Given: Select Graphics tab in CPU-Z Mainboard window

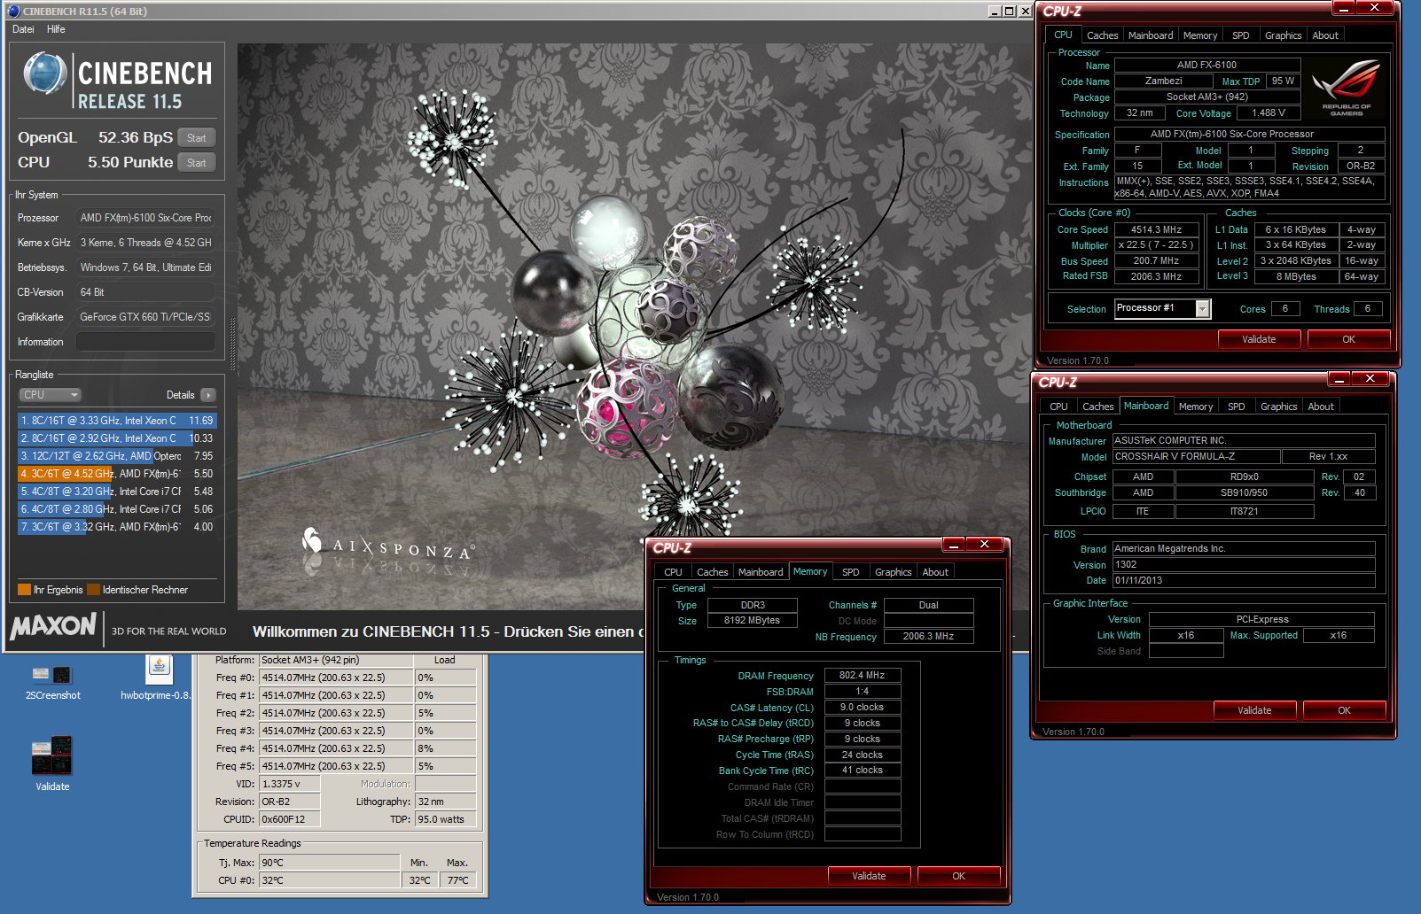Looking at the screenshot, I should point(1278,407).
